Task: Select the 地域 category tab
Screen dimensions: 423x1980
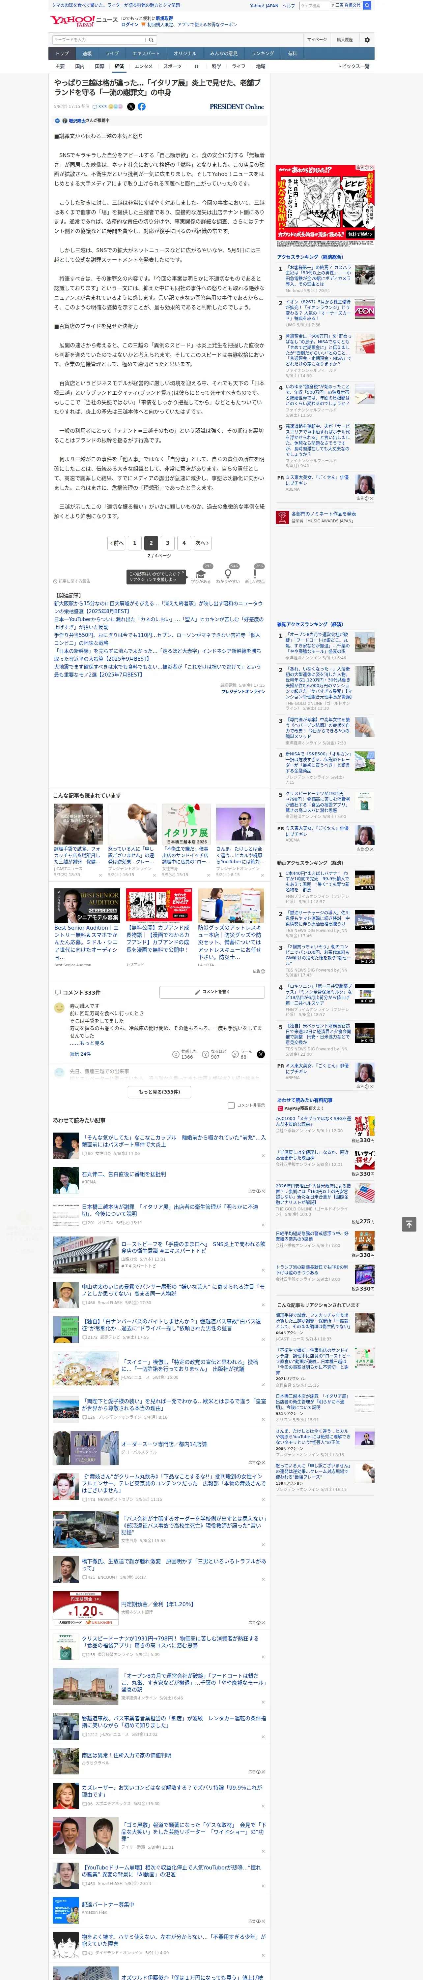Action: pos(260,66)
